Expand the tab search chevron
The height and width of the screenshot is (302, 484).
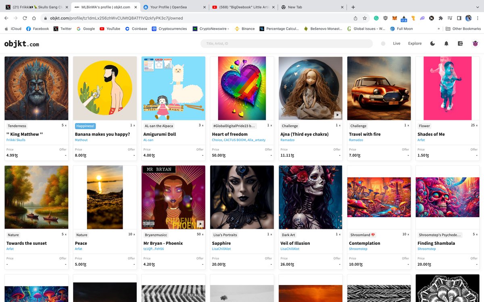[477, 7]
